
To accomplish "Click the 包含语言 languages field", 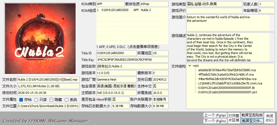I will point(116,86).
